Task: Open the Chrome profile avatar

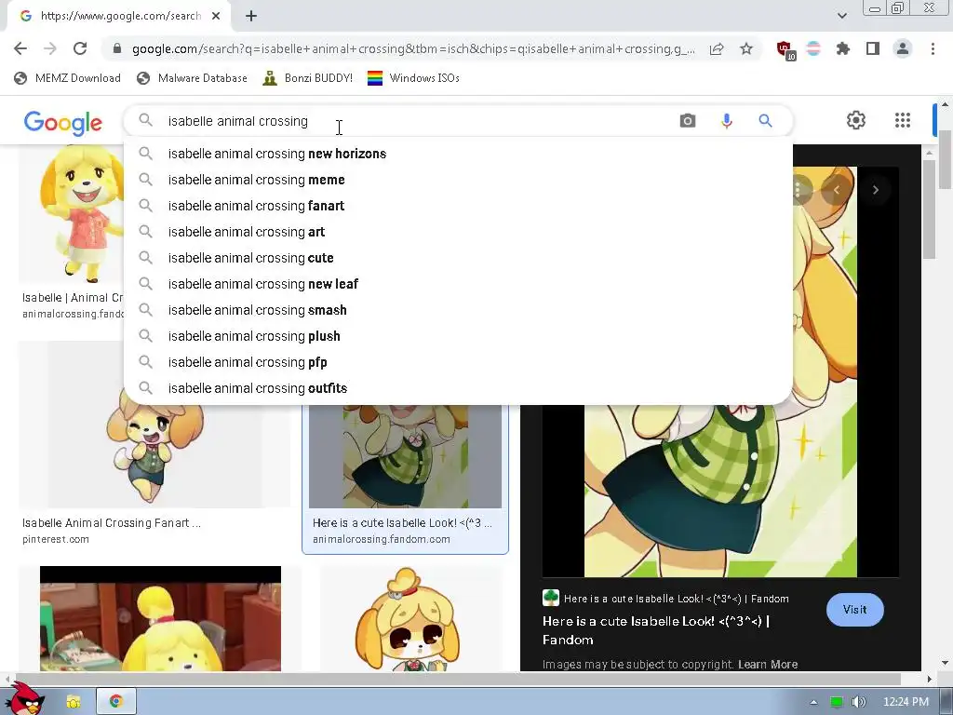Action: (903, 48)
